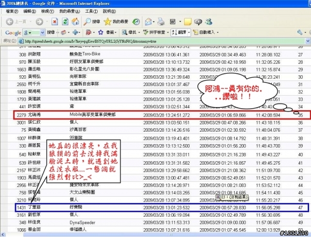311x237 pixels.
Task: Click the Google toolbar Search button
Action: click(51, 33)
